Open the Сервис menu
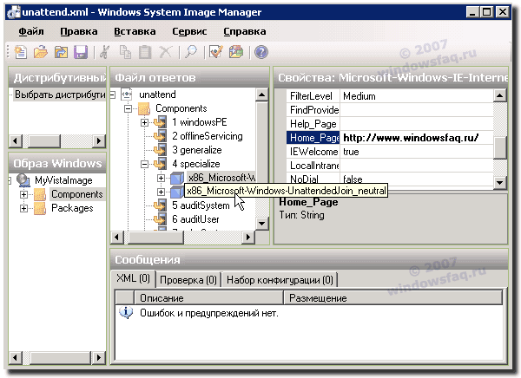Viewport: 521px width, 378px height. point(189,31)
